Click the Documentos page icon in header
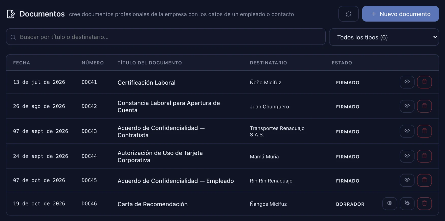The image size is (445, 221). (x=11, y=14)
